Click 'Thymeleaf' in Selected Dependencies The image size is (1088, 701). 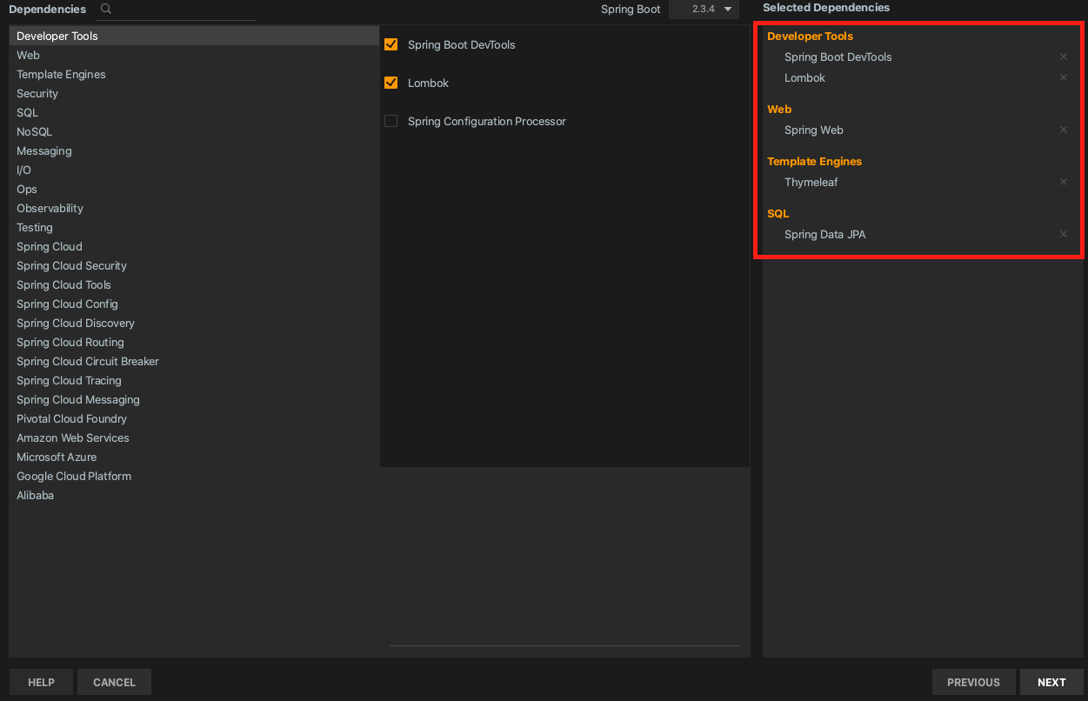tap(811, 182)
